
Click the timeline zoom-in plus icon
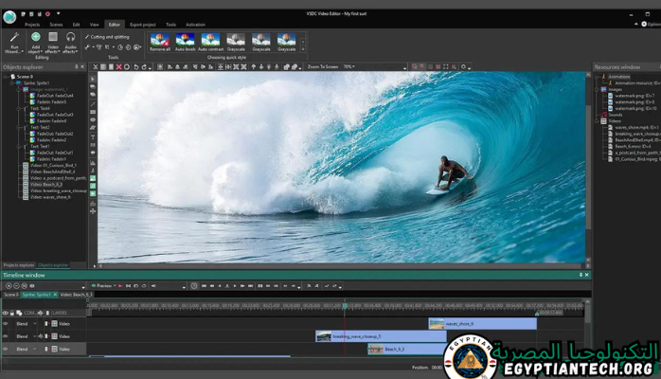coord(9,286)
